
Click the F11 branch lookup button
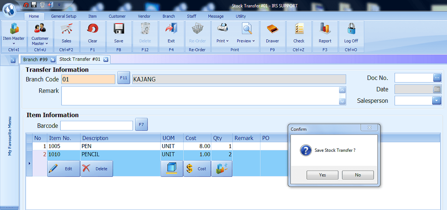(124, 78)
